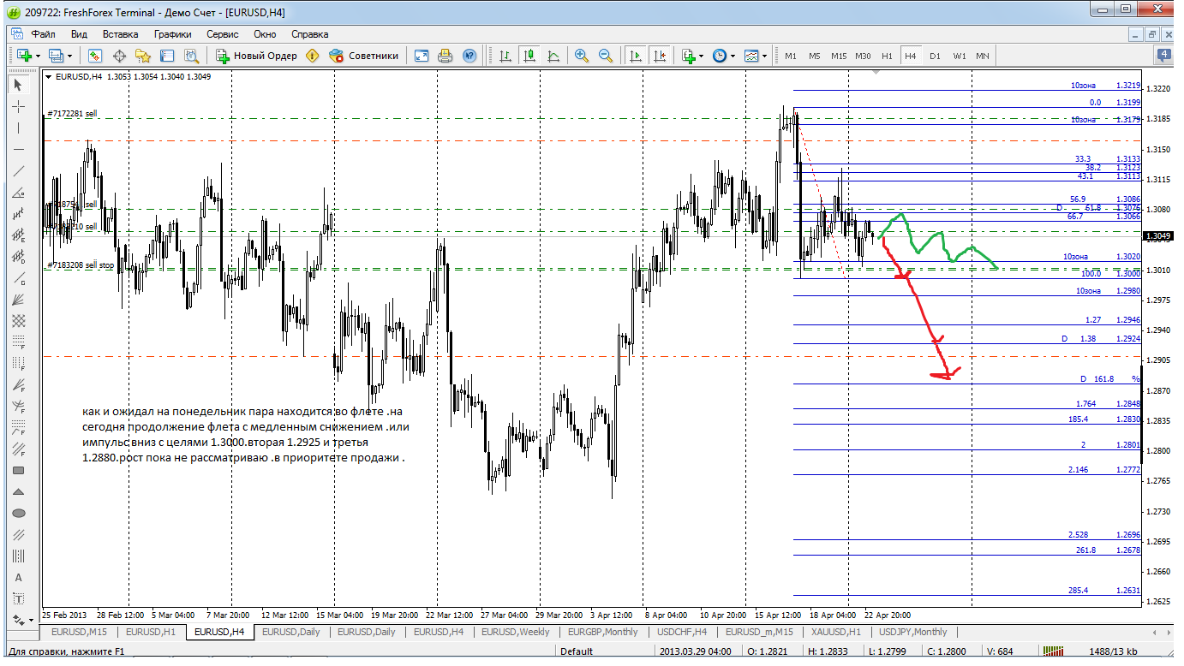The width and height of the screenshot is (1184, 666).
Task: Click the Новый Ордер button
Action: (x=256, y=56)
